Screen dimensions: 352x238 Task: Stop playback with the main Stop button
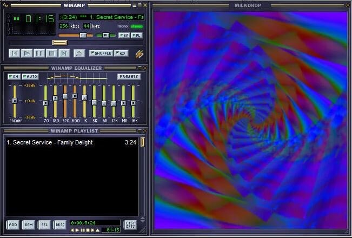pyautogui.click(x=51, y=54)
